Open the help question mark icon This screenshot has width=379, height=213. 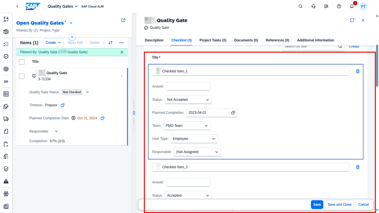339,6
